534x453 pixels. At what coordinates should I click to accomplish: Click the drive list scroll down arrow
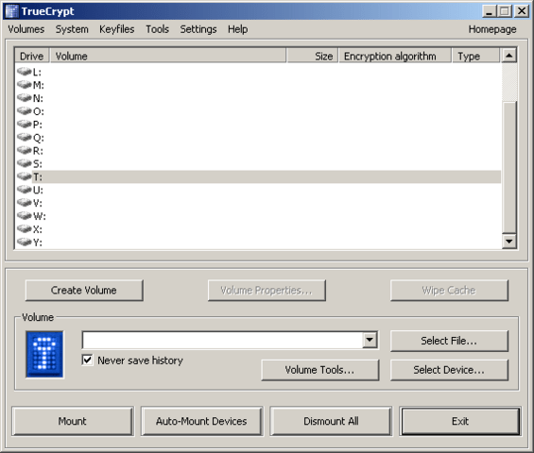(509, 241)
